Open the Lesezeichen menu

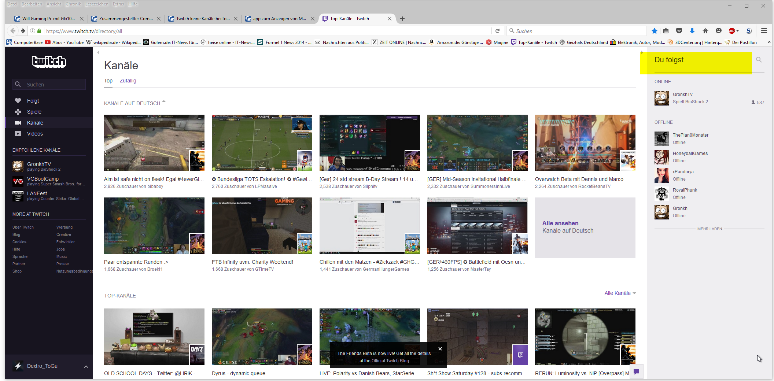coord(97,4)
